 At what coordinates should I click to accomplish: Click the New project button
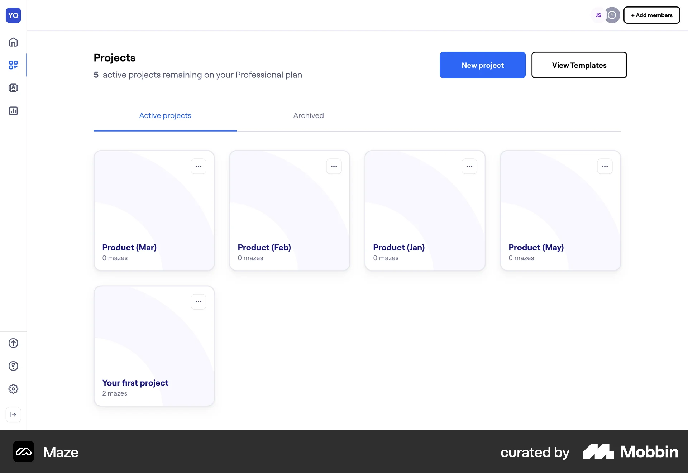click(x=483, y=65)
